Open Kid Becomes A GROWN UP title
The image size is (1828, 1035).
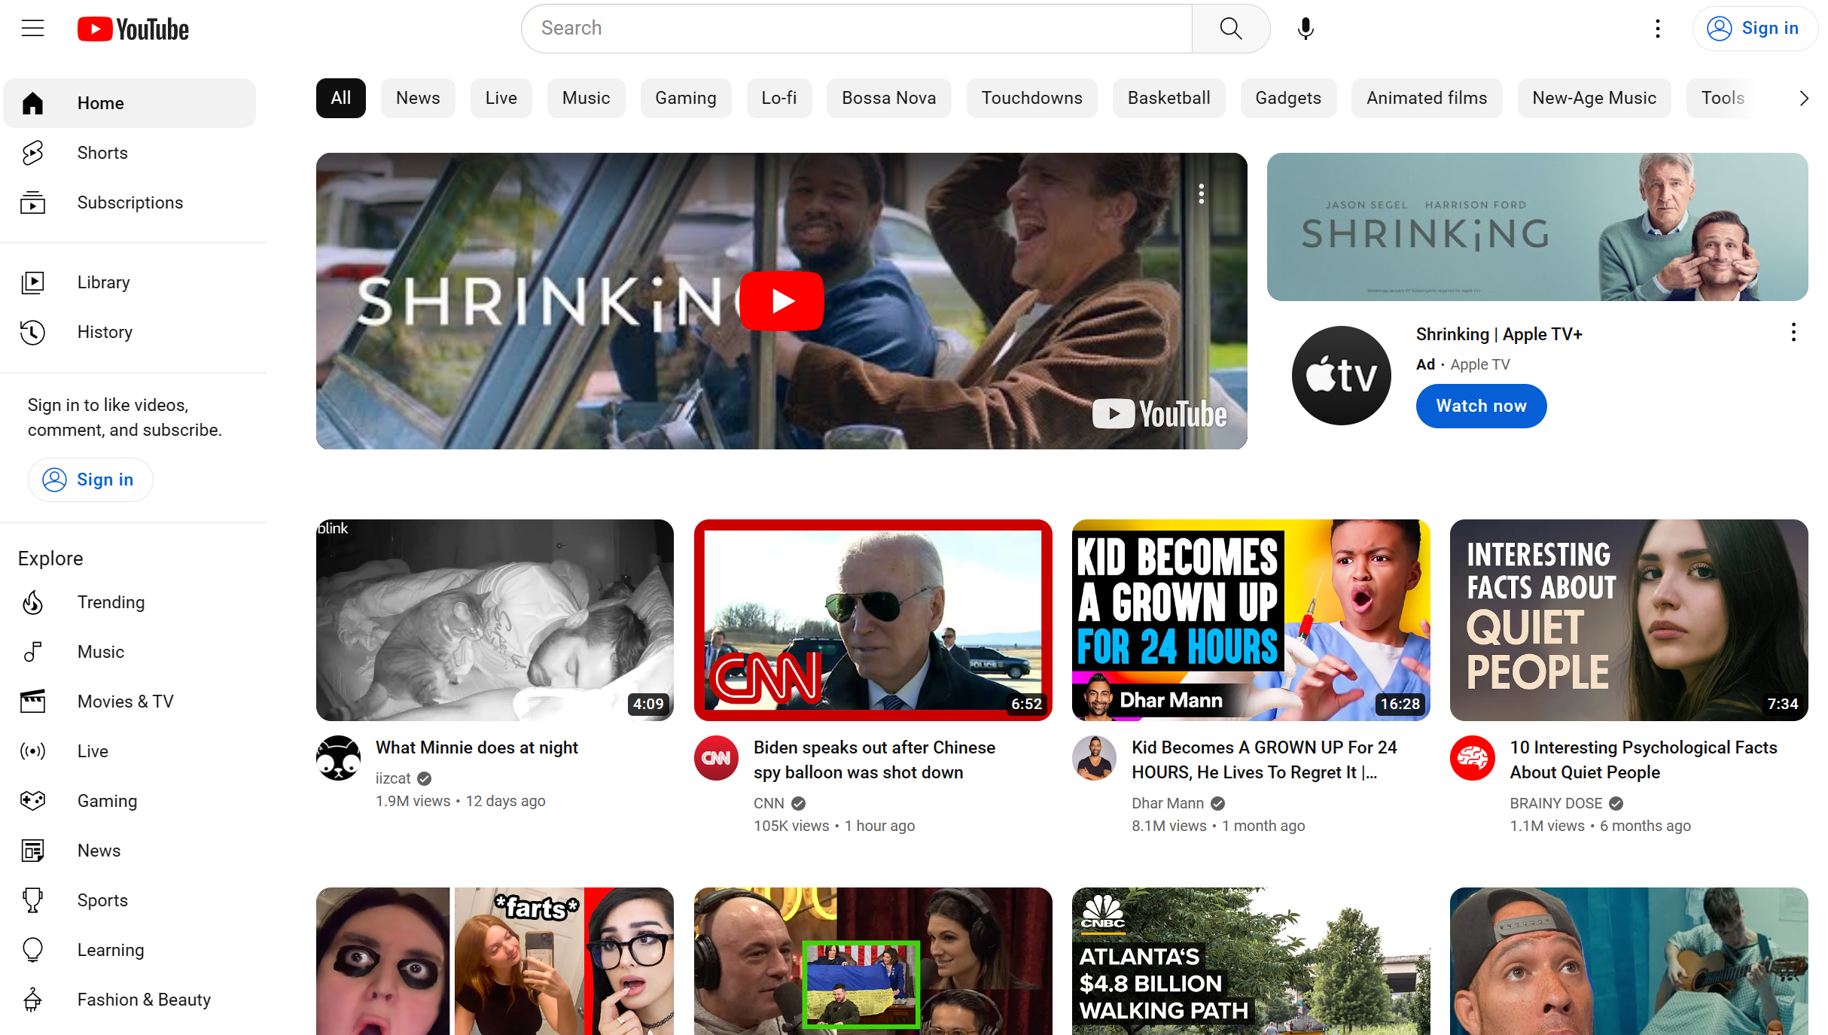[1264, 760]
